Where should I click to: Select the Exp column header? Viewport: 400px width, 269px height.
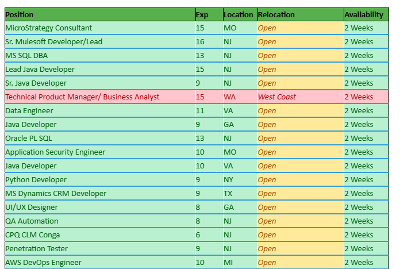tap(209, 14)
